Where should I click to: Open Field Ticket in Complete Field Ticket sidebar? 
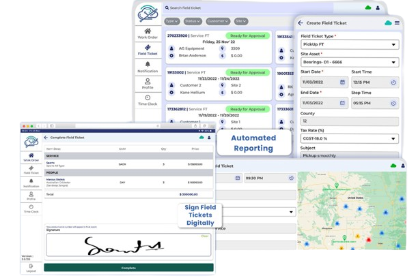pos(31,170)
